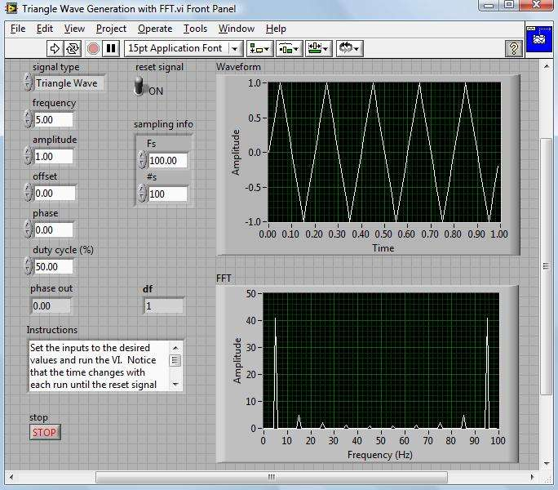Image resolution: width=558 pixels, height=490 pixels.
Task: Click the Instructions text box content
Action: point(99,366)
